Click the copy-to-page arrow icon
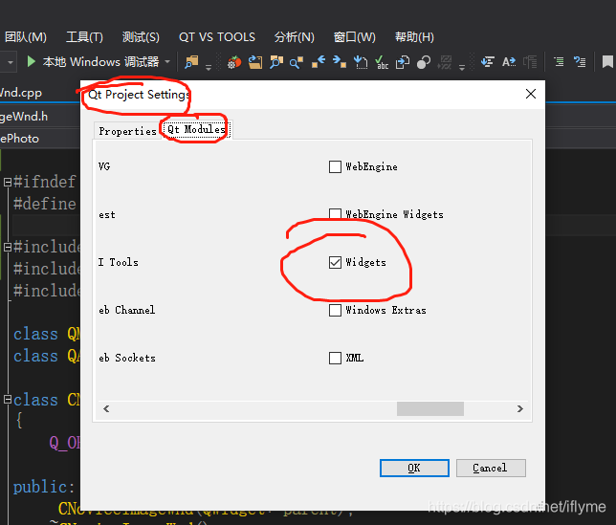The image size is (616, 525). (x=403, y=62)
